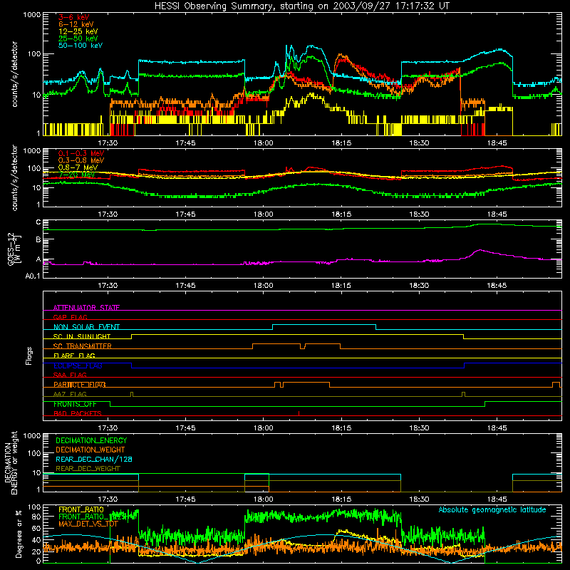Screen dimensions: 570x570
Task: Click the 0.8-7 MeV legend entry
Action: (x=78, y=167)
